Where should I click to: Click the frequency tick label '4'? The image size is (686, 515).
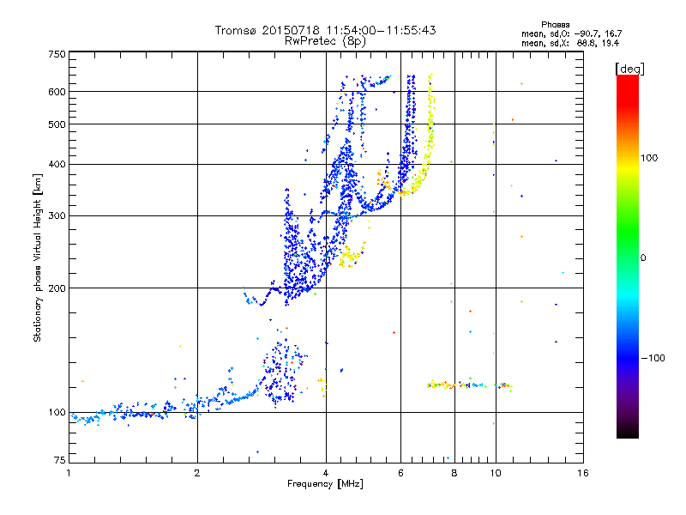326,473
